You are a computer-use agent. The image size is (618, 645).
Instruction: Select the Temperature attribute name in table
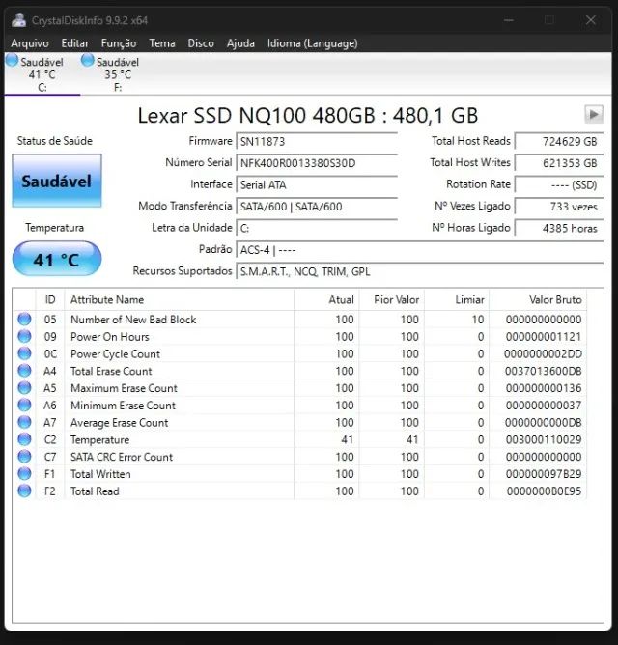tap(100, 439)
